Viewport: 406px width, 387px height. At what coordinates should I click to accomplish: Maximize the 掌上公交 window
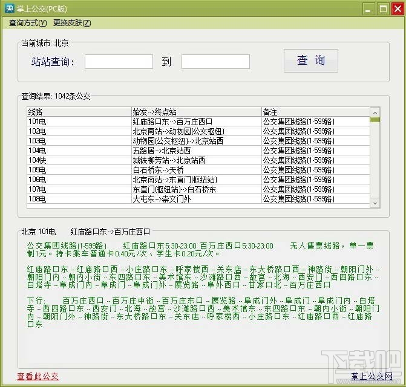383,9
